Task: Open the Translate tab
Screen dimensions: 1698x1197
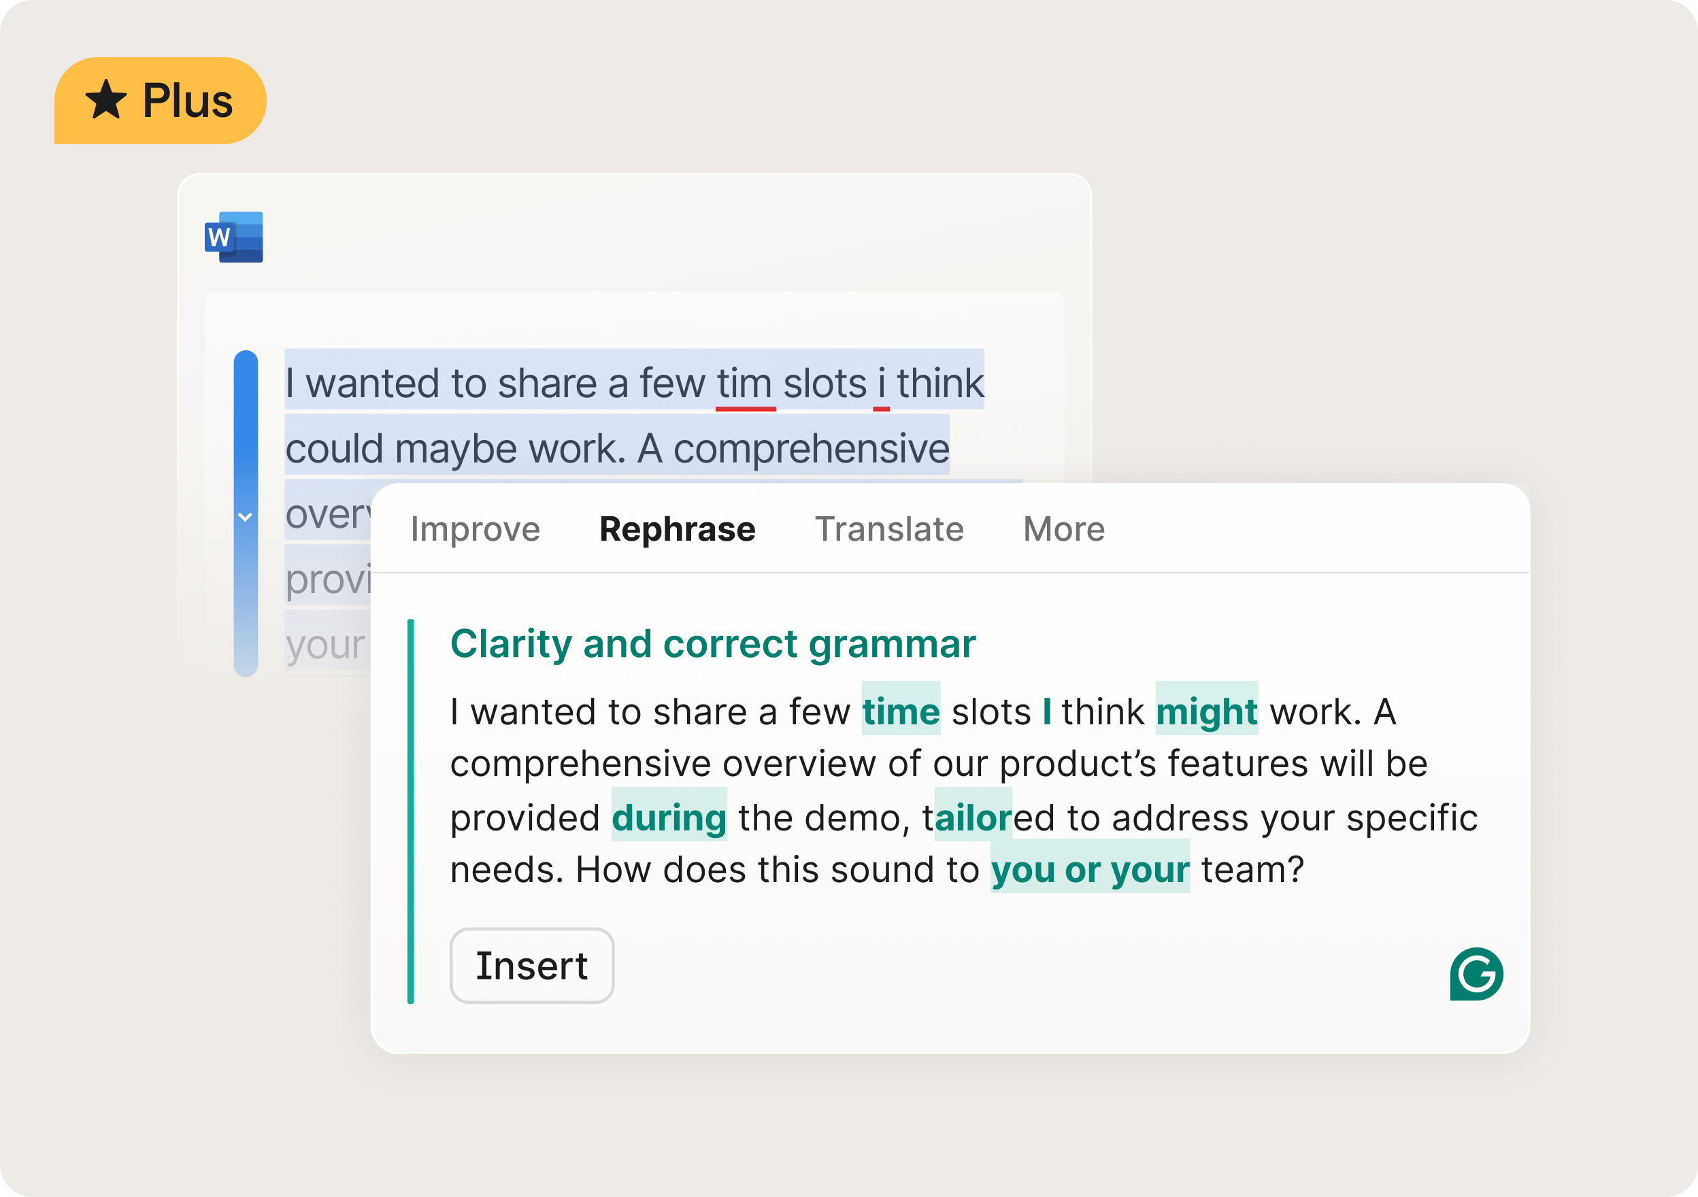Action: tap(890, 528)
